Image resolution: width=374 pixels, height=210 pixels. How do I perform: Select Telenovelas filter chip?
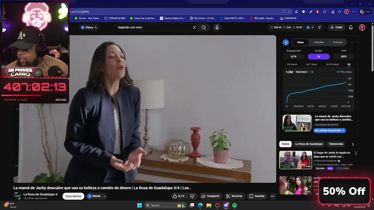click(336, 144)
